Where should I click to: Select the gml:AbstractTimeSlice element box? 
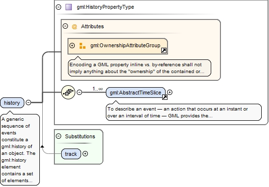click(135, 93)
